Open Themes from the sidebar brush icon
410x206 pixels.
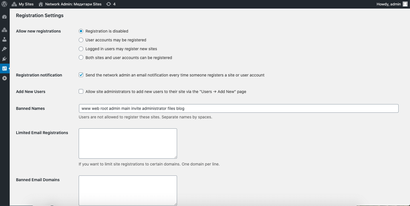coord(5,49)
